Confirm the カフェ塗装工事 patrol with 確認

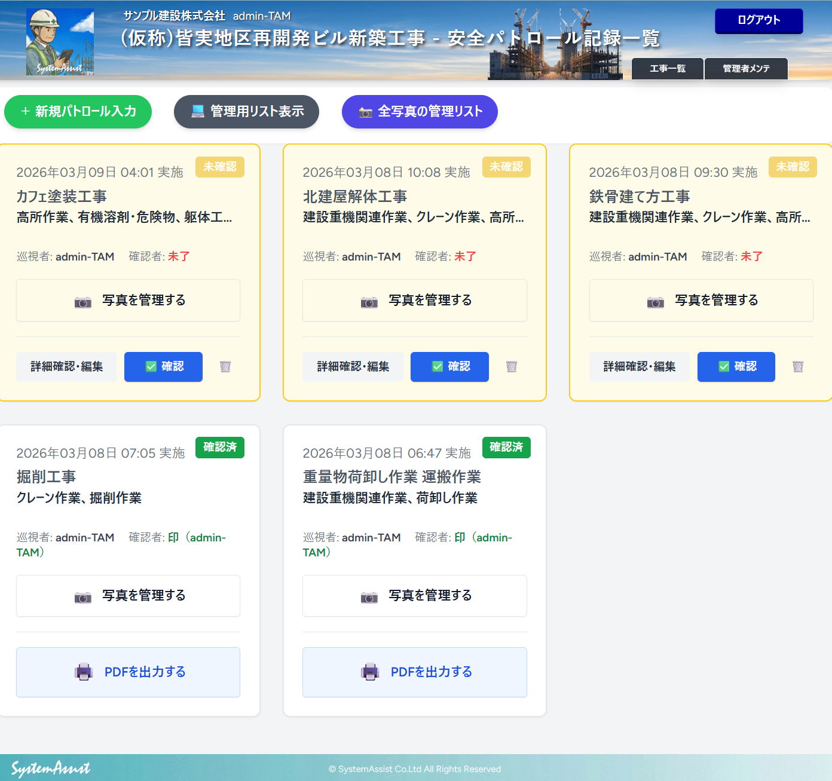pos(163,367)
